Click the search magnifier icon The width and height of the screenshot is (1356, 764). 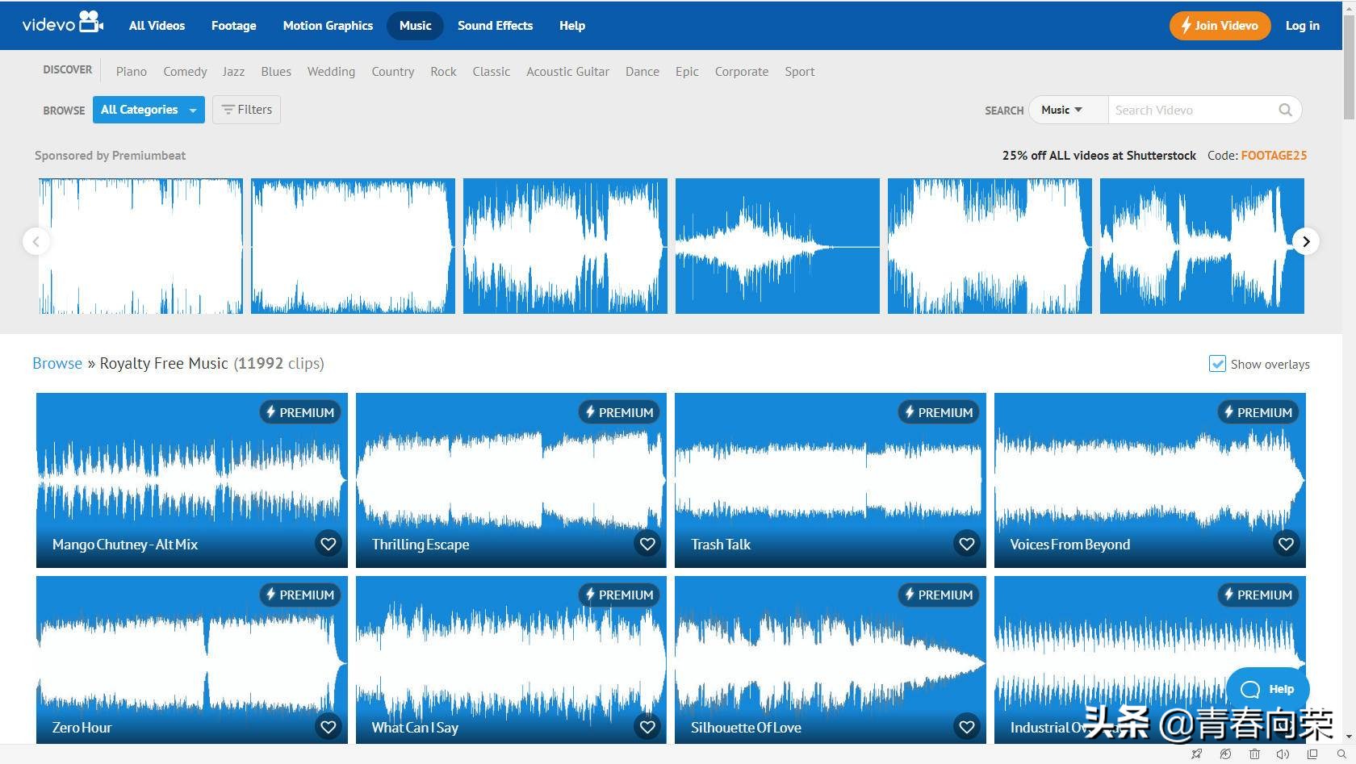[1285, 110]
